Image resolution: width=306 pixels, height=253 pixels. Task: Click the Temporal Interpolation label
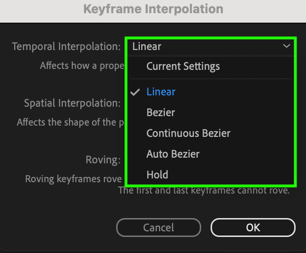pos(66,47)
